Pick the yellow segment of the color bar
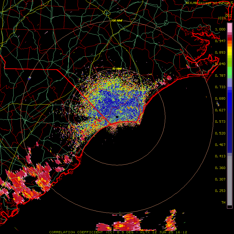234x234 pixels. click(x=230, y=51)
